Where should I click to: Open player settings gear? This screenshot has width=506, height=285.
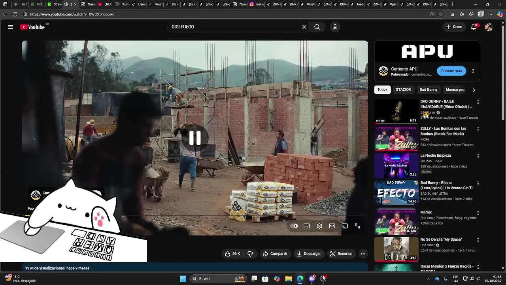[319, 226]
